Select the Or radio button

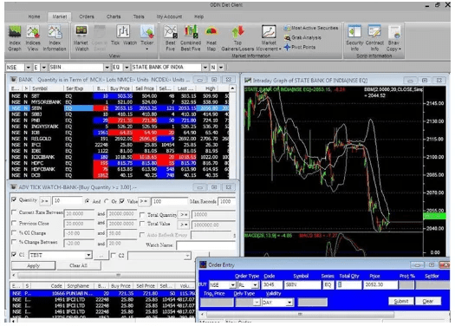point(107,201)
